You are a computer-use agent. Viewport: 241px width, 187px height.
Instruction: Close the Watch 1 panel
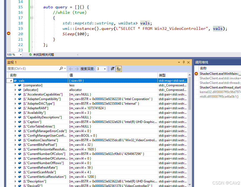click(x=188, y=62)
